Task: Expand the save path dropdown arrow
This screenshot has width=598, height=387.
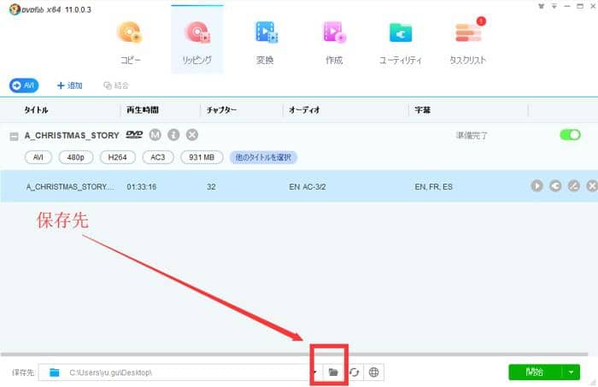Action: click(x=315, y=372)
